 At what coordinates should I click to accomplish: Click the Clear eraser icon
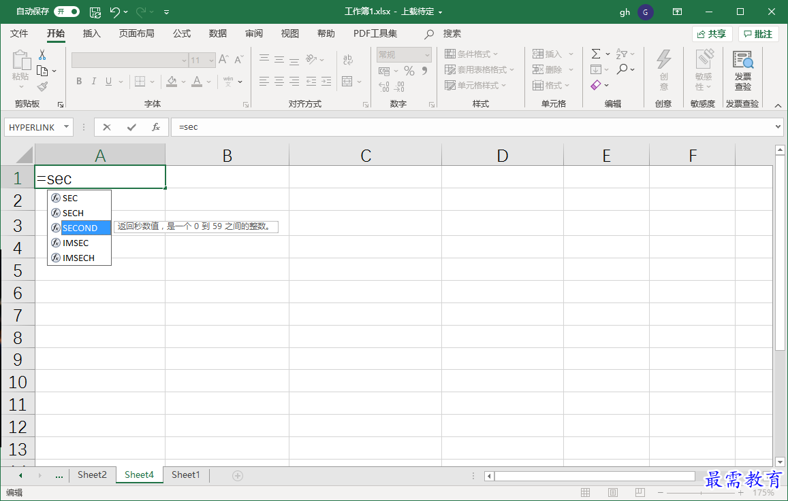pyautogui.click(x=596, y=85)
